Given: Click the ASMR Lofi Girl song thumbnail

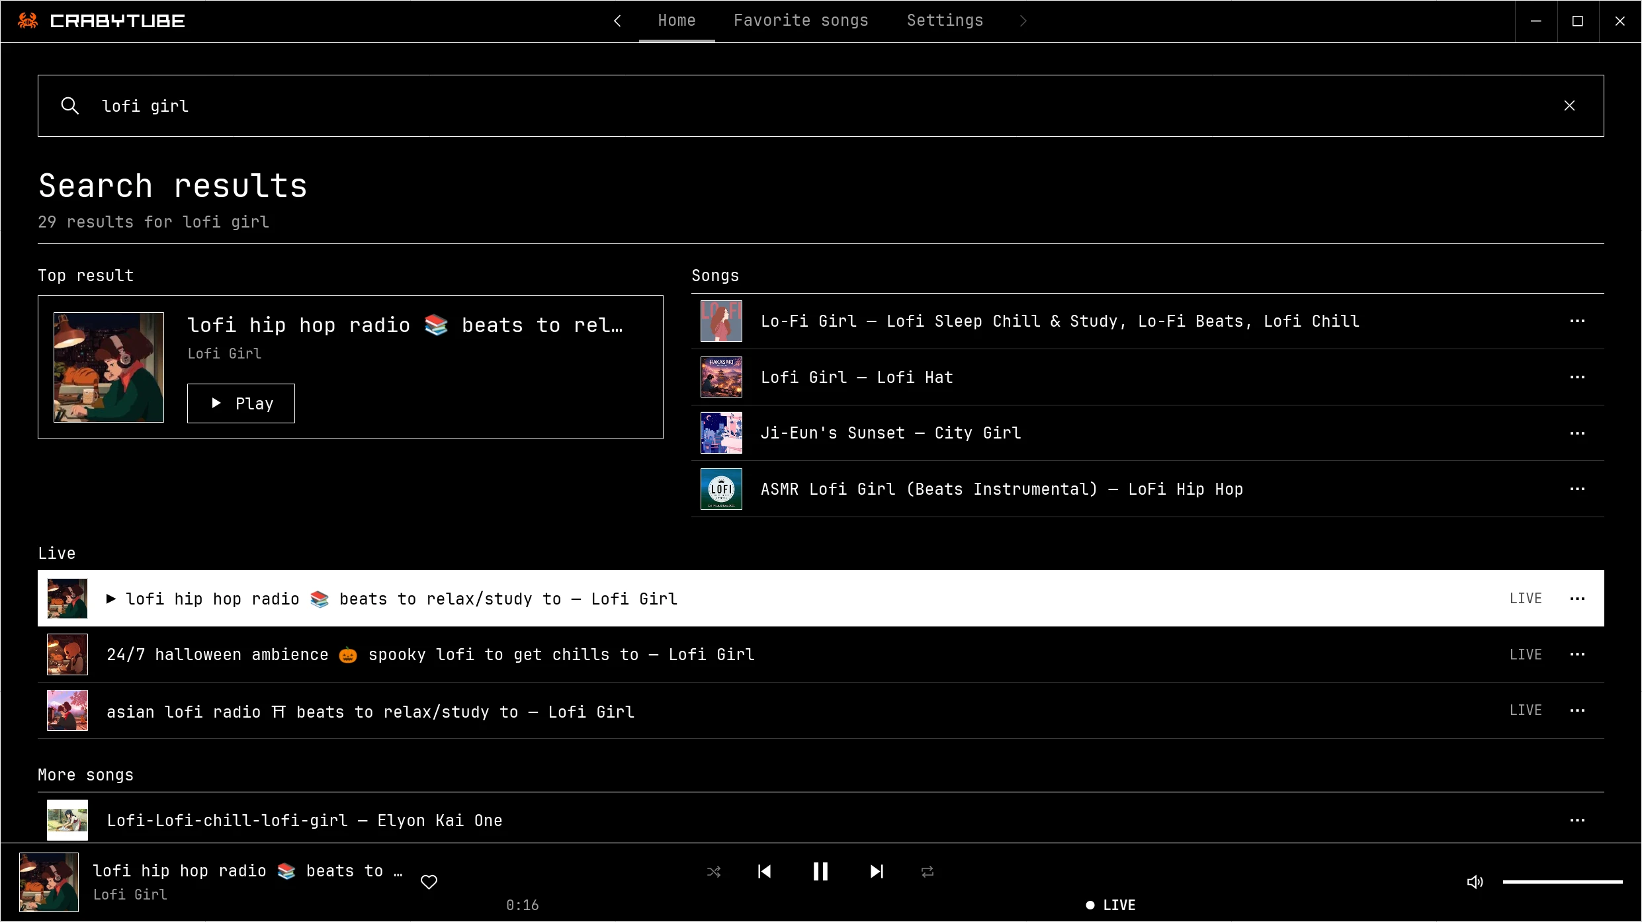Looking at the screenshot, I should 721,489.
